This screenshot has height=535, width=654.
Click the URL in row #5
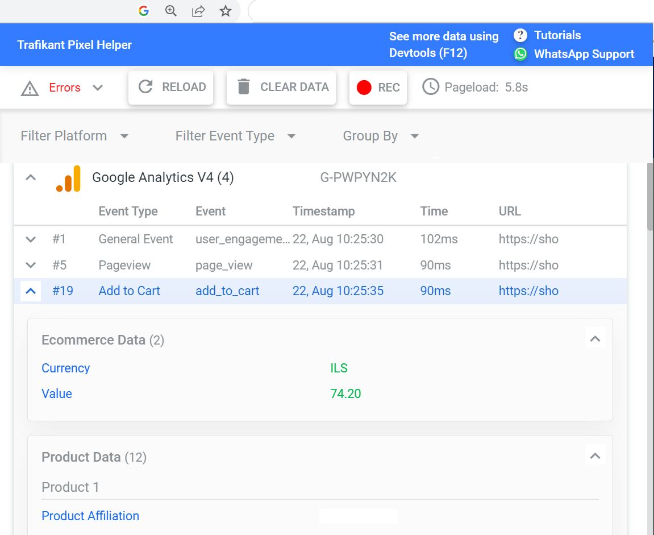528,266
